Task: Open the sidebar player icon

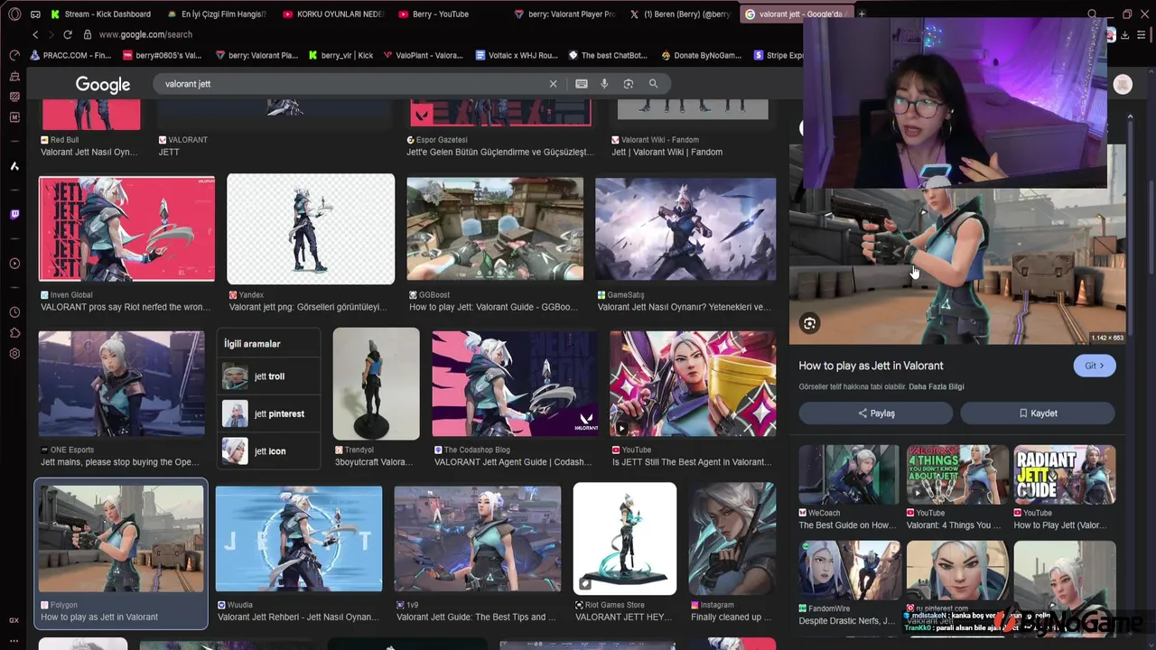Action: (14, 264)
